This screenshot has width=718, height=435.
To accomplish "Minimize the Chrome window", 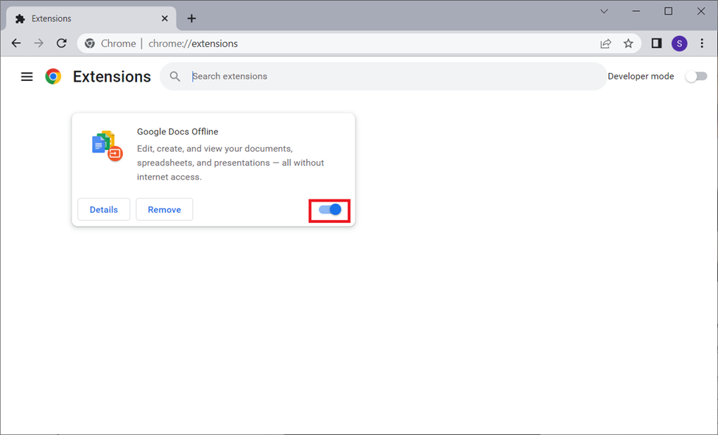I will pos(636,12).
